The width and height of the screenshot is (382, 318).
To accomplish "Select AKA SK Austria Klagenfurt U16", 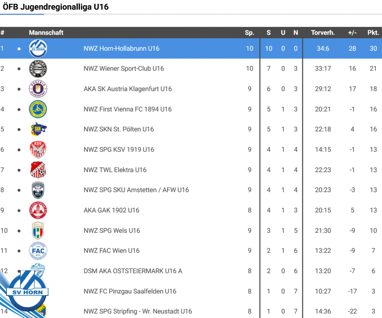I will (x=127, y=89).
